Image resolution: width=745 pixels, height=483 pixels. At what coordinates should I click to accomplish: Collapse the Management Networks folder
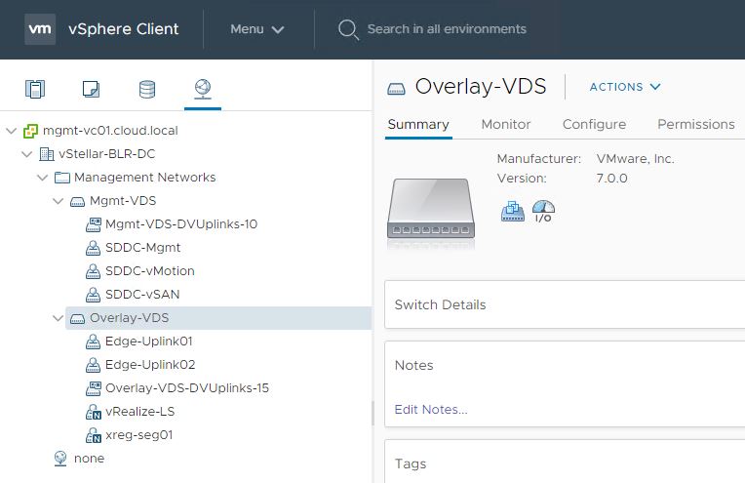click(x=43, y=178)
